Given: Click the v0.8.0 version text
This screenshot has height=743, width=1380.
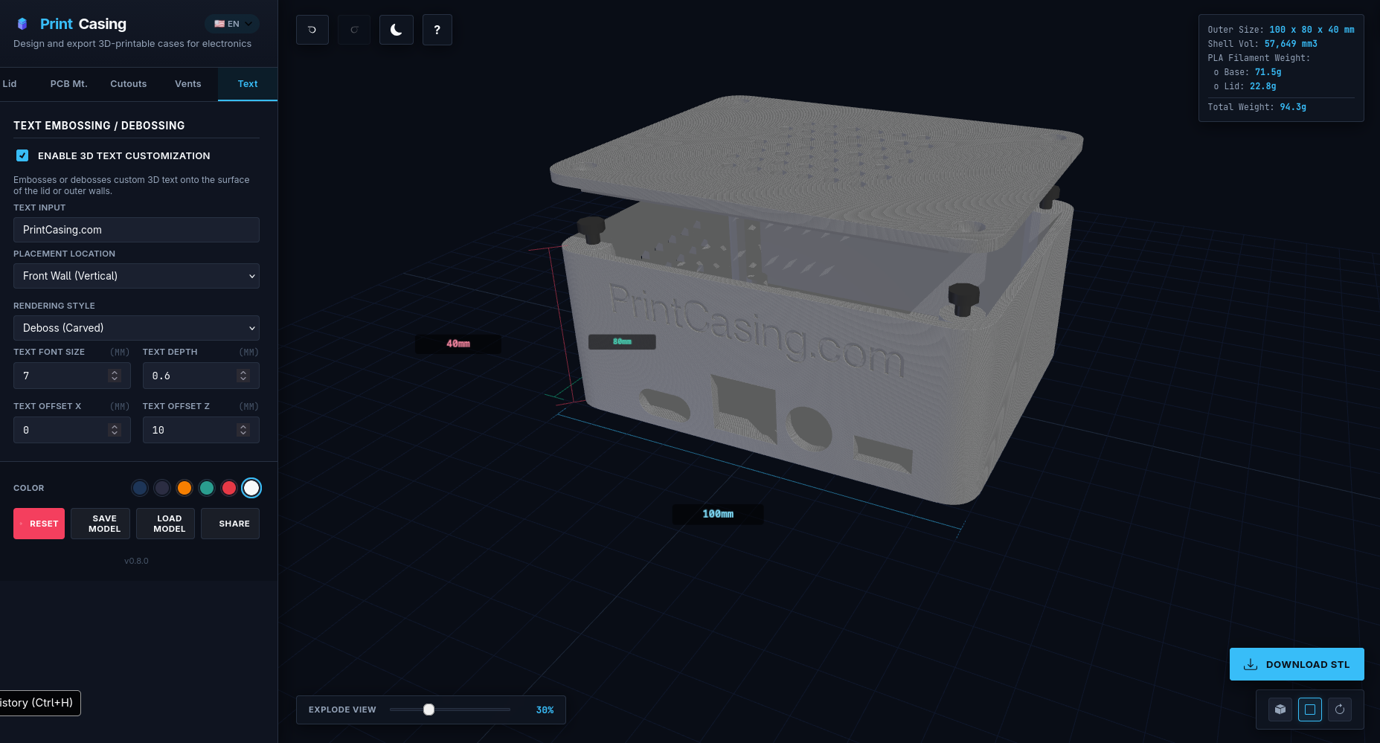Looking at the screenshot, I should 136,561.
